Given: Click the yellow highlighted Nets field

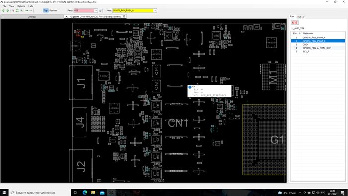Looking at the screenshot, I should [133, 10].
